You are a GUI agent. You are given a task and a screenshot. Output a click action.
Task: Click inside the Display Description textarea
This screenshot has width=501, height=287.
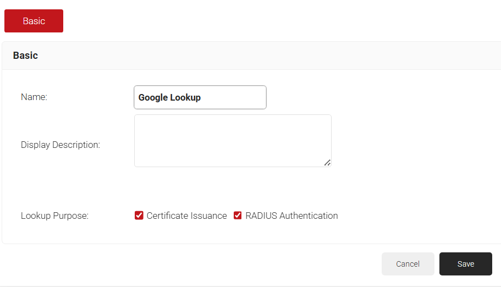coord(232,140)
